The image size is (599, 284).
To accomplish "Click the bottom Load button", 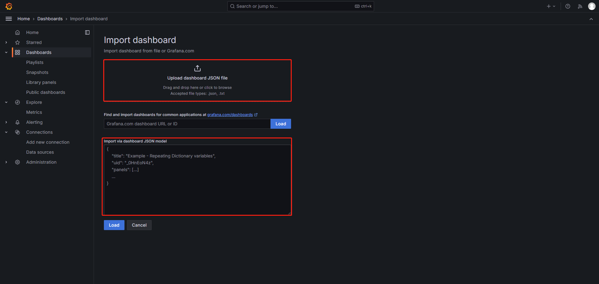I will coord(114,225).
